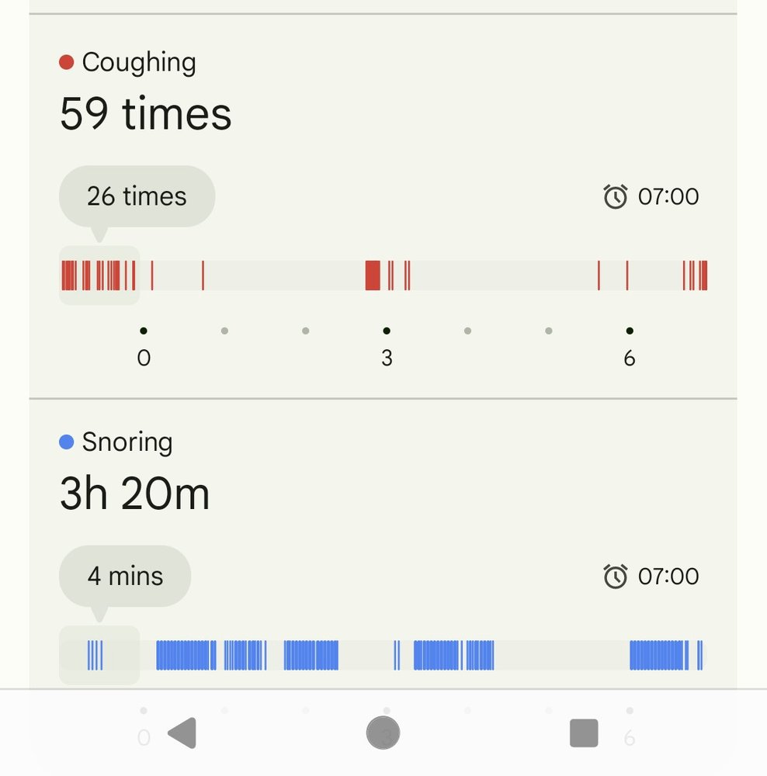Image resolution: width=767 pixels, height=776 pixels.
Task: Tap the hour 6 dot under the coughing timeline
Action: (x=630, y=331)
